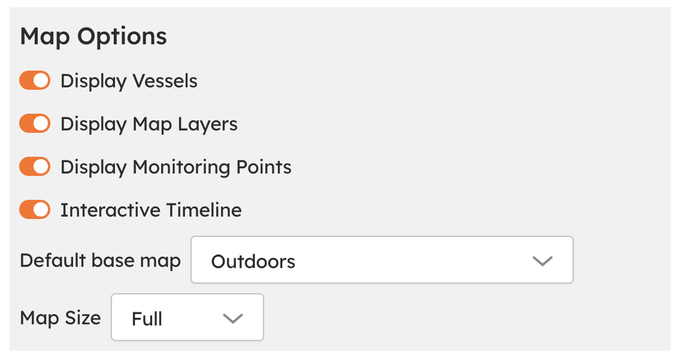Turn off the Display Vessels toggle
The width and height of the screenshot is (678, 359).
[34, 81]
